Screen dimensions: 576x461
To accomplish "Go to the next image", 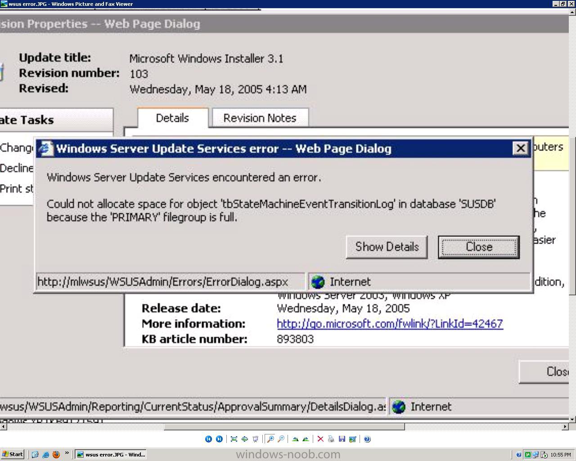I will (219, 439).
